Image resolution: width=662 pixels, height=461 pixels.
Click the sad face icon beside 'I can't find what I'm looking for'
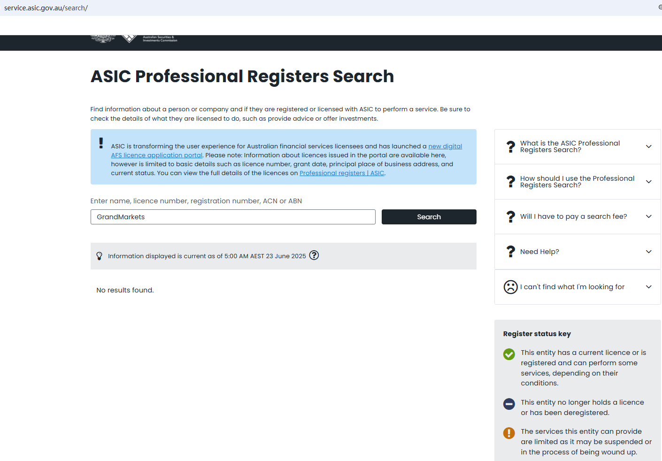tap(510, 287)
